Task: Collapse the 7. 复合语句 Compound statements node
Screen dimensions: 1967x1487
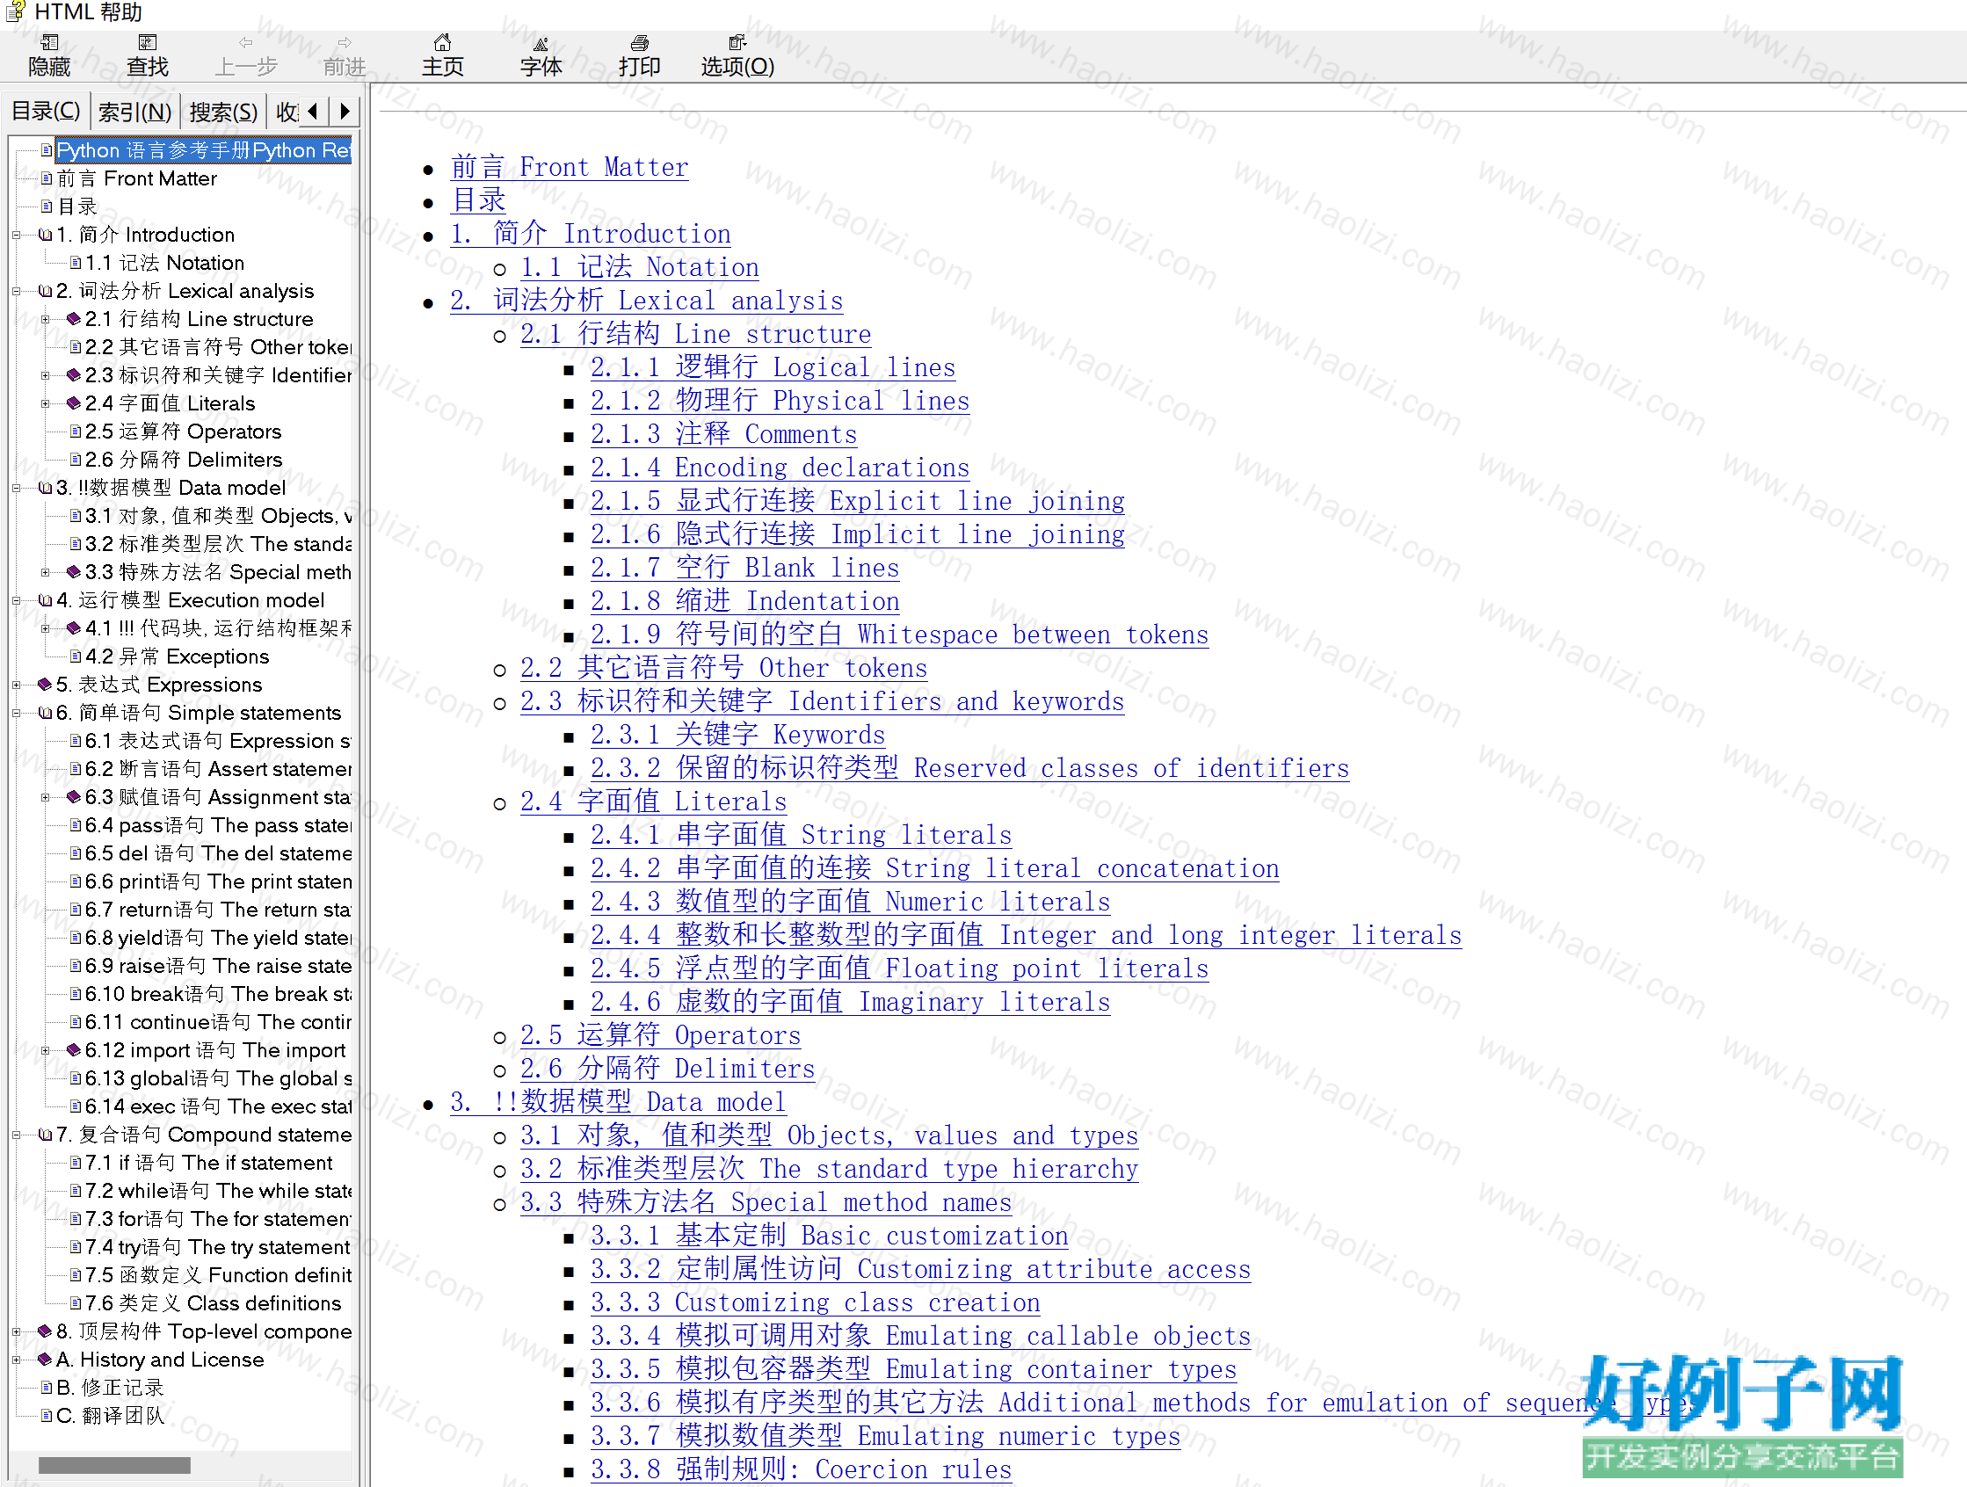Action: pyautogui.click(x=16, y=1135)
